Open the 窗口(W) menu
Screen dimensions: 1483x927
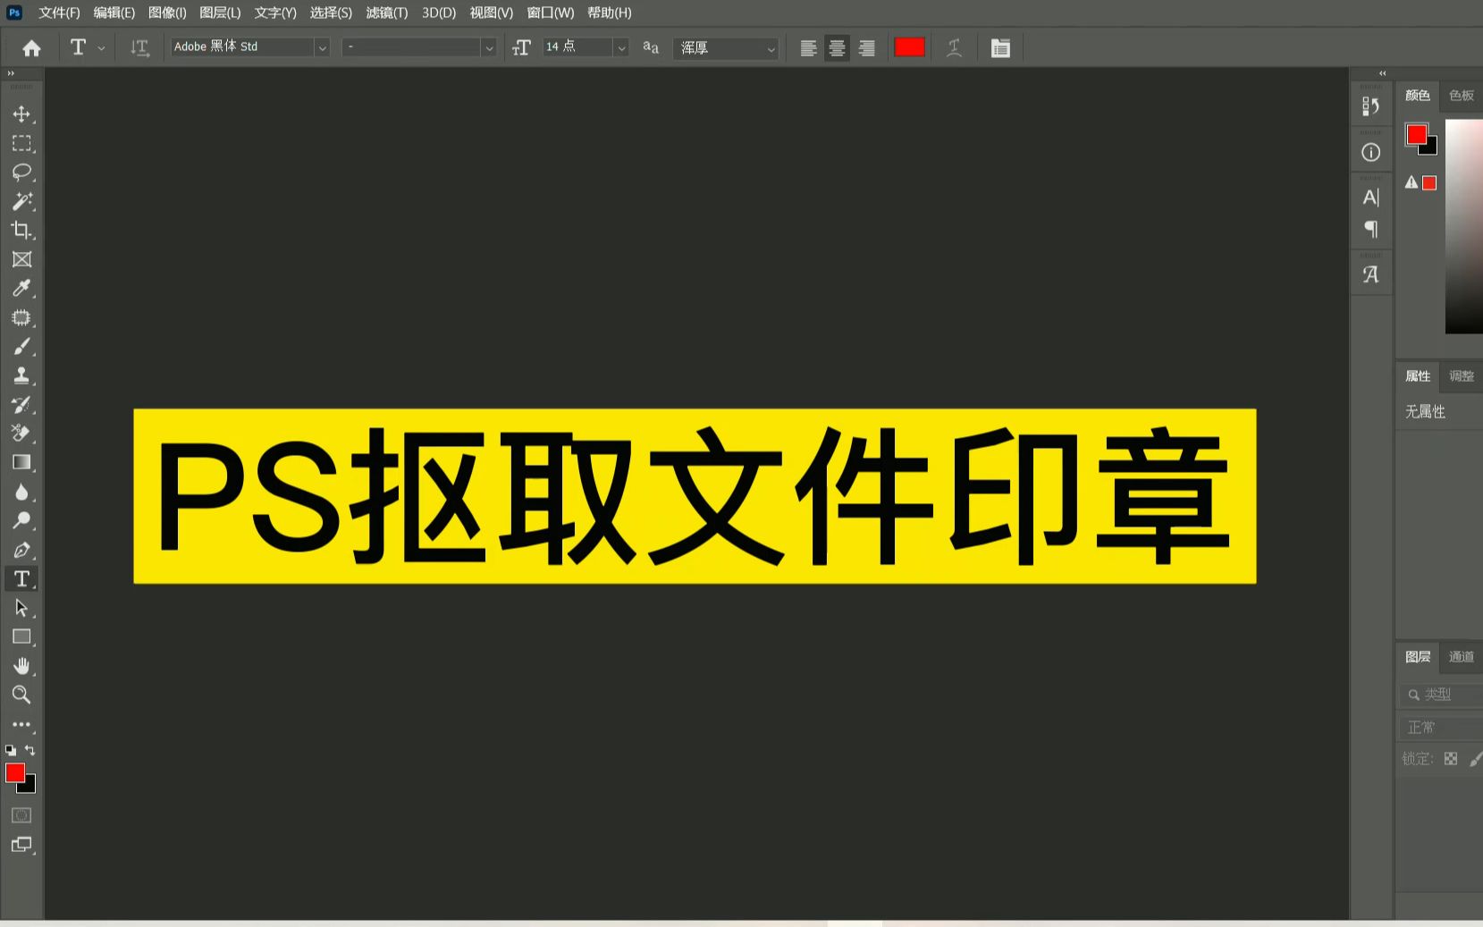[x=551, y=13]
